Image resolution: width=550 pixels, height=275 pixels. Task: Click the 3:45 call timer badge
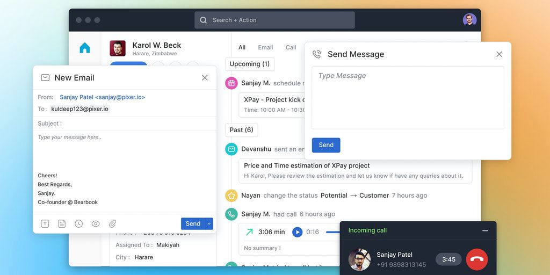click(448, 259)
